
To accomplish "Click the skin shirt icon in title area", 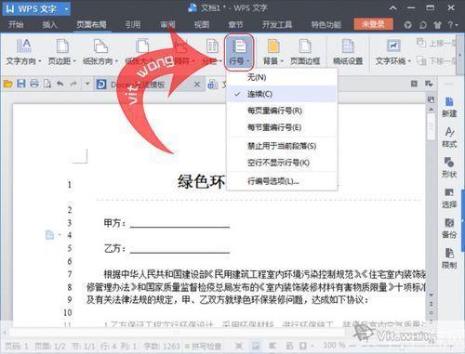I will point(437,25).
